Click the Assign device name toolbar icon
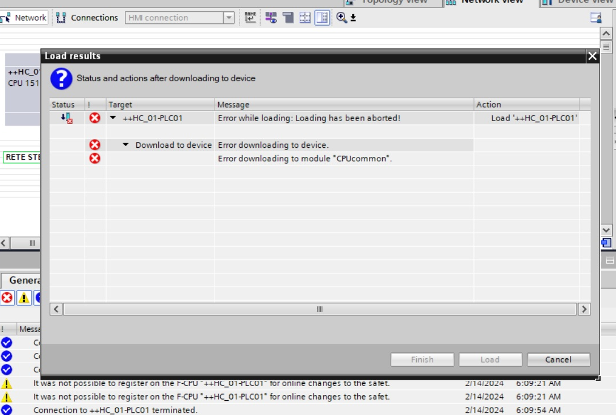The width and height of the screenshot is (616, 415). point(250,17)
